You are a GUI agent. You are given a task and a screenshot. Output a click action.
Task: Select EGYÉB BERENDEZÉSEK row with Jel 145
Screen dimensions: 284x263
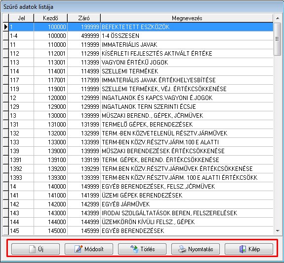[141, 230]
